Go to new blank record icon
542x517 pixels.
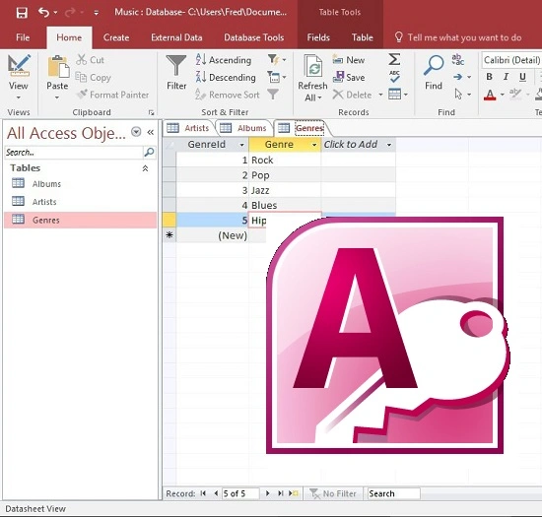pos(294,493)
